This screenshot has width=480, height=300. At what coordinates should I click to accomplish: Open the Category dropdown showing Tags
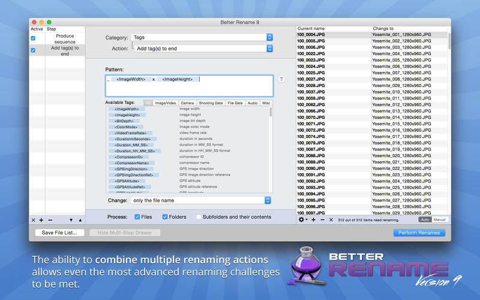pos(202,37)
